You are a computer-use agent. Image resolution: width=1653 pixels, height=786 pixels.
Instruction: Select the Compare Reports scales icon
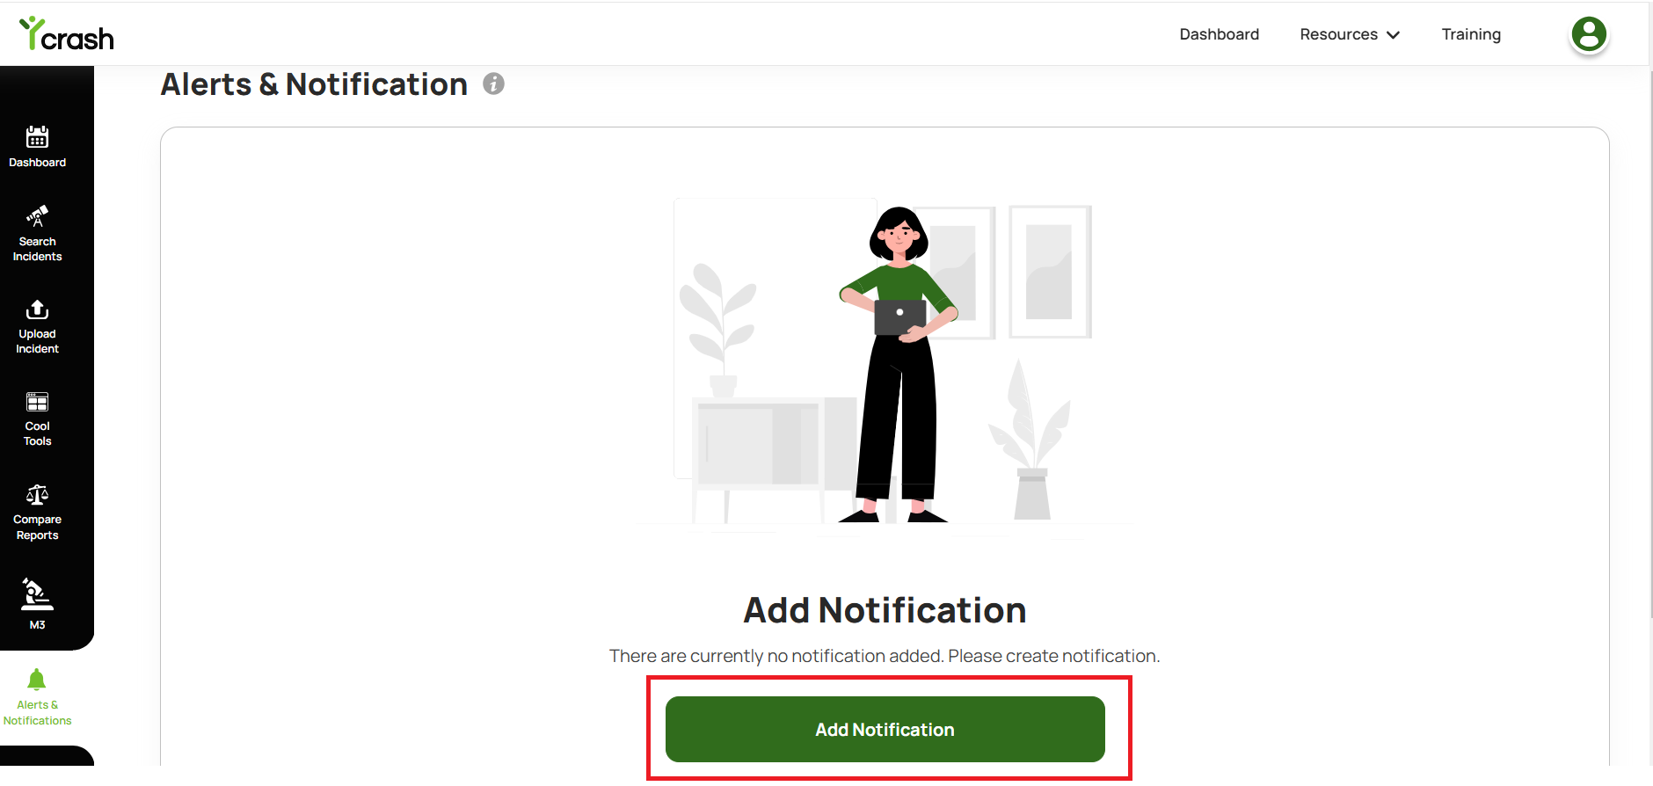tap(37, 495)
